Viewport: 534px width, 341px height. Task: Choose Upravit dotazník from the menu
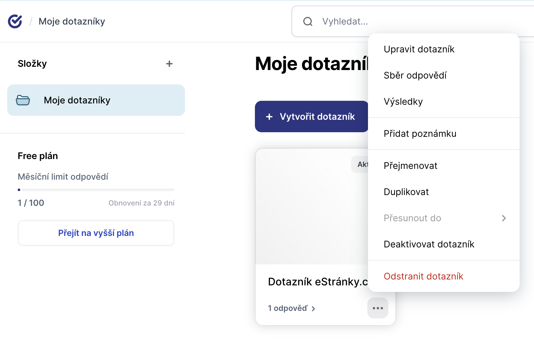pos(419,49)
